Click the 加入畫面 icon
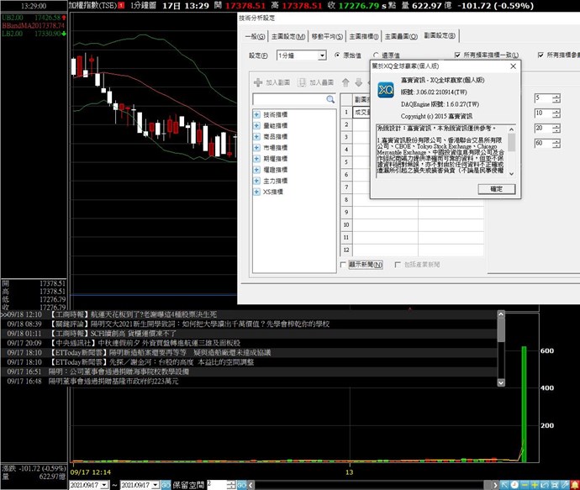Viewport: 580px width, 490px height. (302, 82)
